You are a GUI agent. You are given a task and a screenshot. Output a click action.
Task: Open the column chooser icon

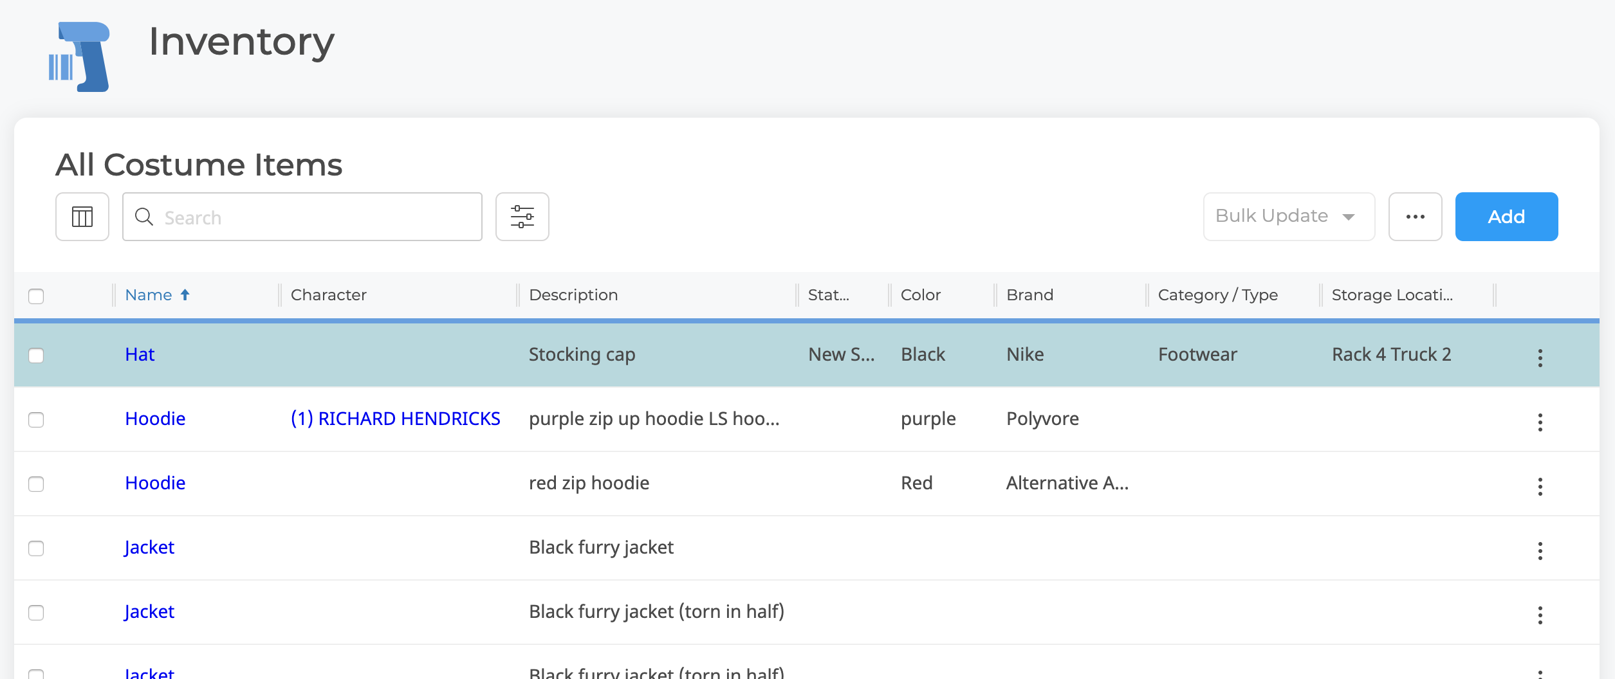point(82,217)
